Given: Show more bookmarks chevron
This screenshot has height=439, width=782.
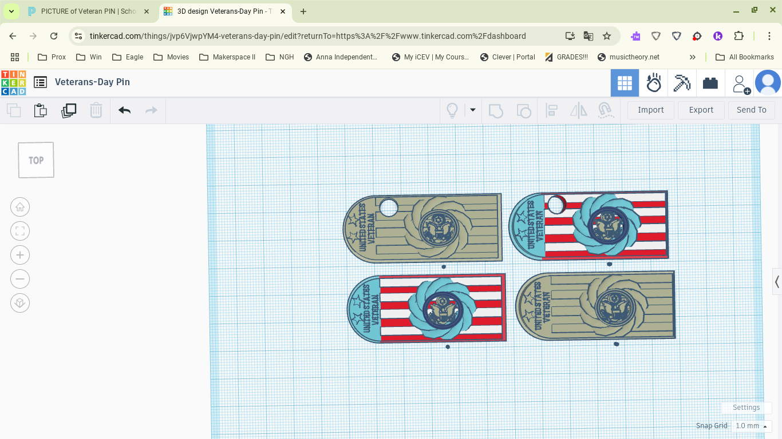Looking at the screenshot, I should [x=692, y=57].
